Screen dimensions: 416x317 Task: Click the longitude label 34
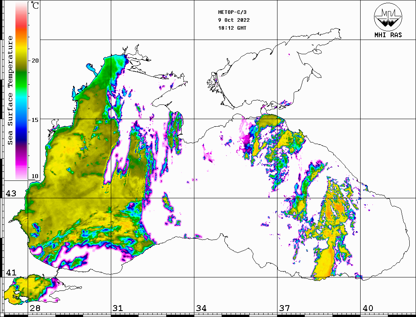pyautogui.click(x=201, y=308)
